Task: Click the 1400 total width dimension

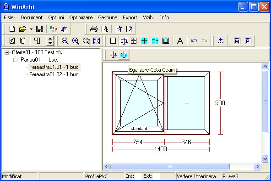Action: click(160, 149)
